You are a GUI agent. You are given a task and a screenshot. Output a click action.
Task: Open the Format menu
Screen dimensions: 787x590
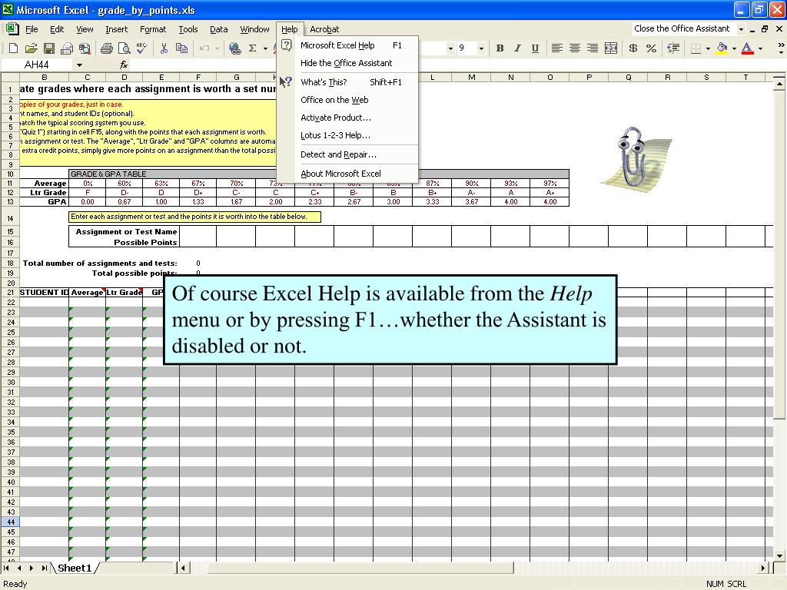tap(153, 29)
